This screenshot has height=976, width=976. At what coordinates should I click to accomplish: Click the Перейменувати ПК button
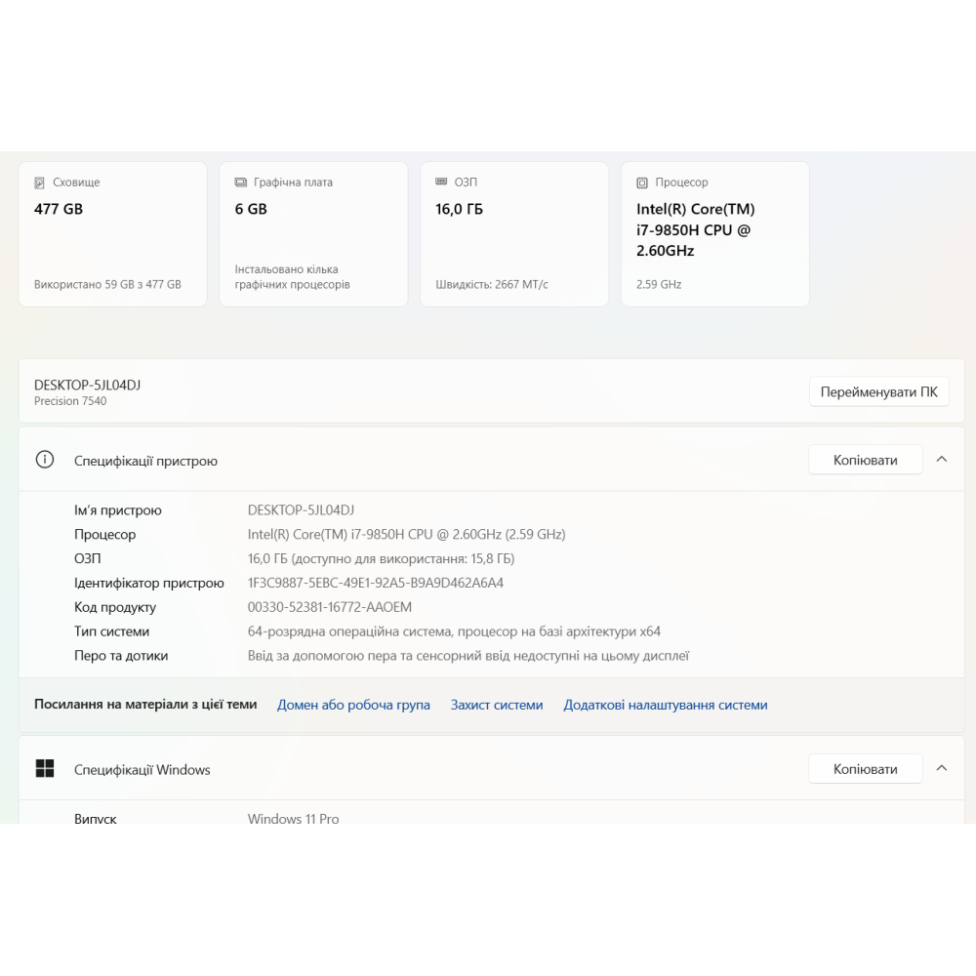click(878, 390)
